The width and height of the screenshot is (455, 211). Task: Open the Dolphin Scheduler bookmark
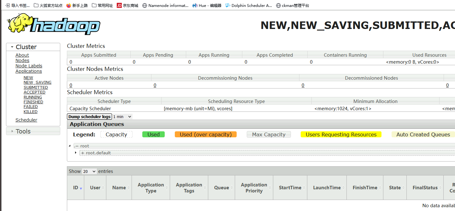pos(249,5)
